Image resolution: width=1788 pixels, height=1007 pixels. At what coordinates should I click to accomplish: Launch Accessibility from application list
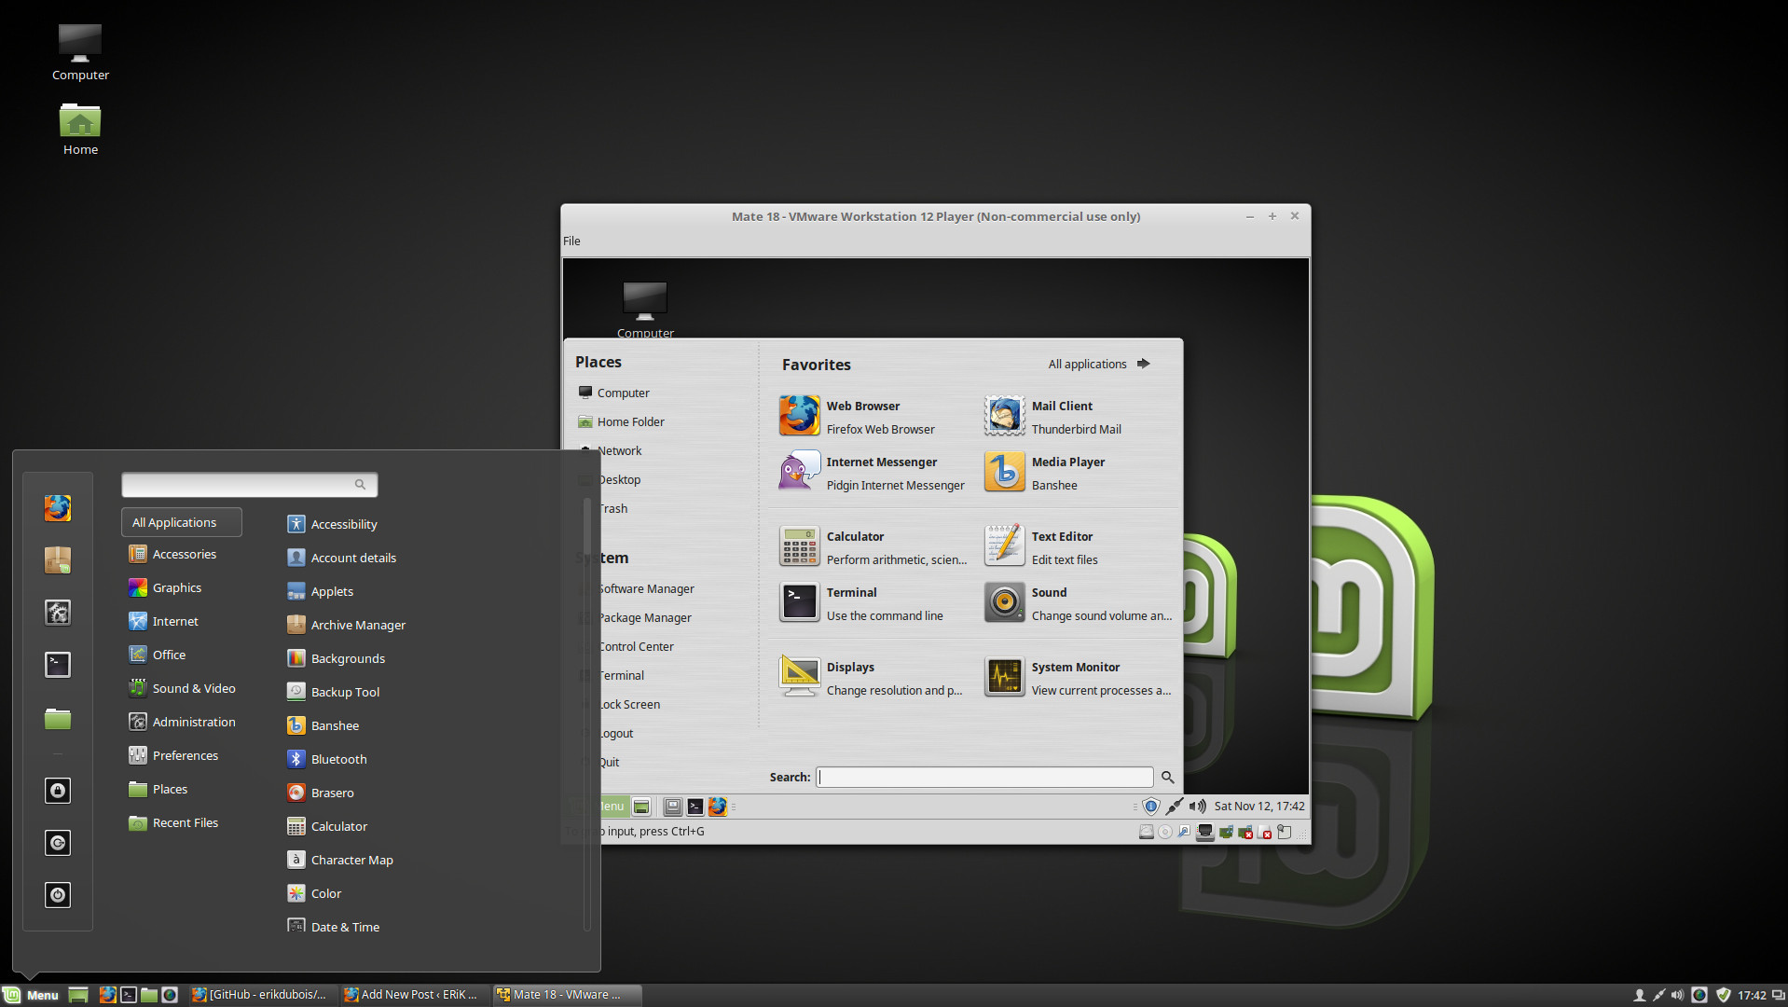332,524
